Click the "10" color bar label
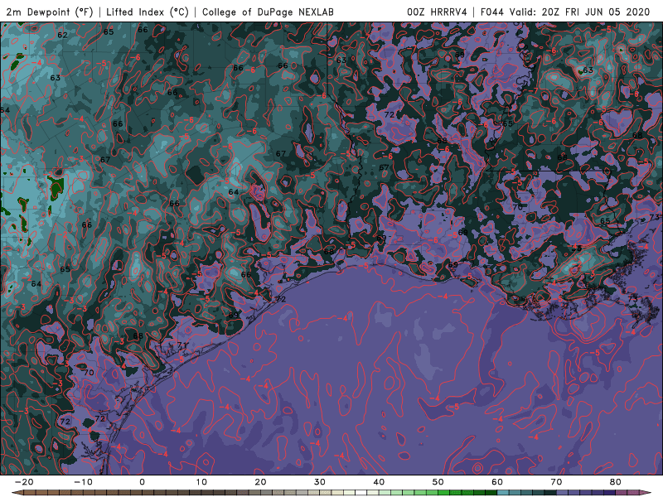The image size is (663, 497). pyautogui.click(x=201, y=482)
